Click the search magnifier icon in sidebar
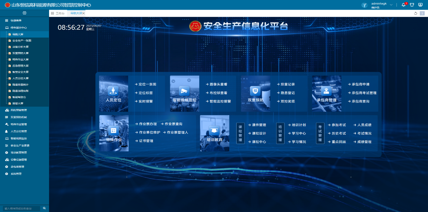This screenshot has height=212, width=428. [44, 208]
